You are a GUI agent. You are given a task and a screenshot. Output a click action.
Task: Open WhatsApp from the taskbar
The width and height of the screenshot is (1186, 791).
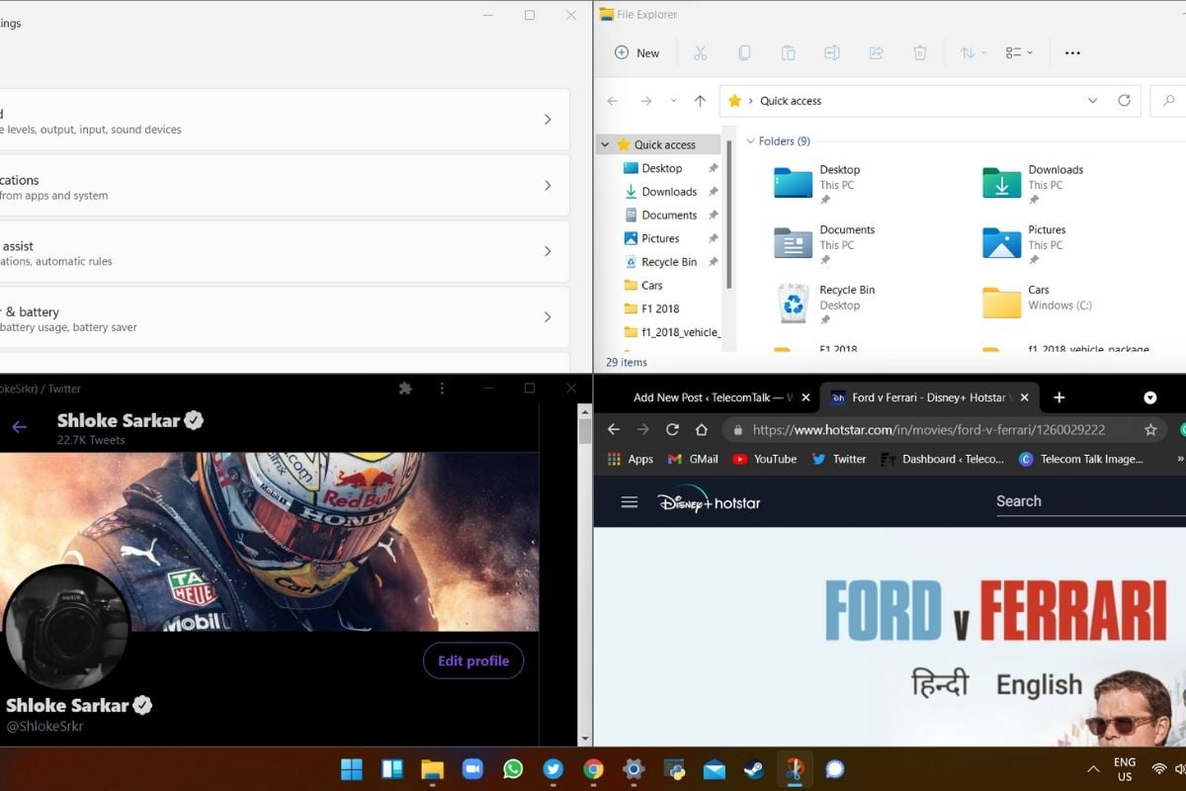[512, 769]
